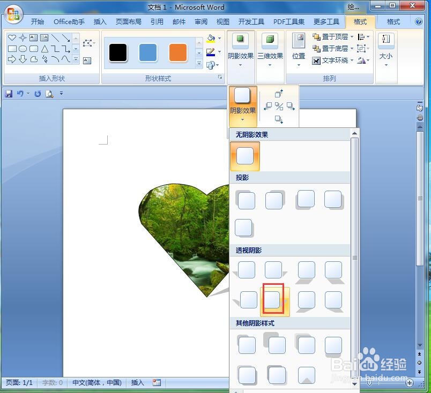Click the draw text box icon
431x393 pixels.
(87, 61)
